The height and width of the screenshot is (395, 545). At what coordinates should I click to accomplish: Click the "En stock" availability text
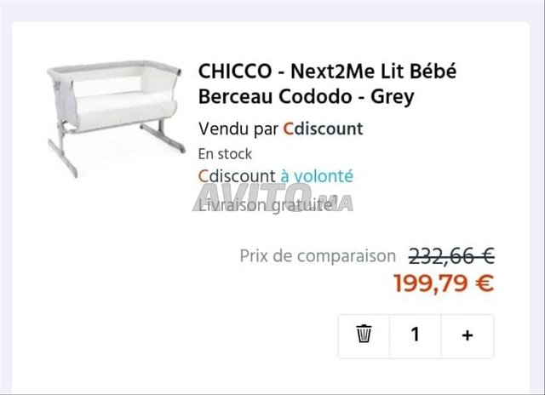[225, 154]
